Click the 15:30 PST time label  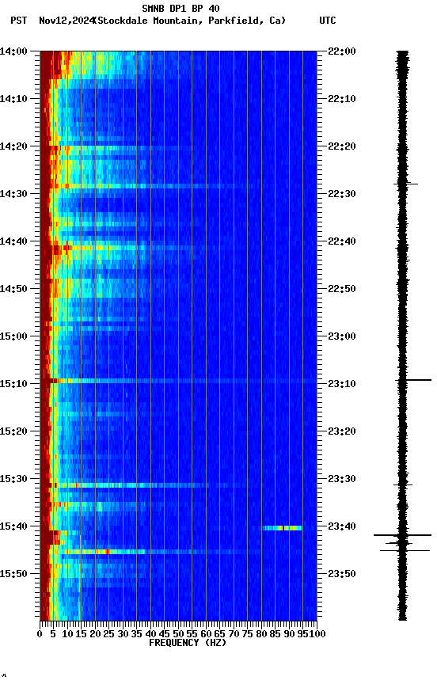click(13, 480)
